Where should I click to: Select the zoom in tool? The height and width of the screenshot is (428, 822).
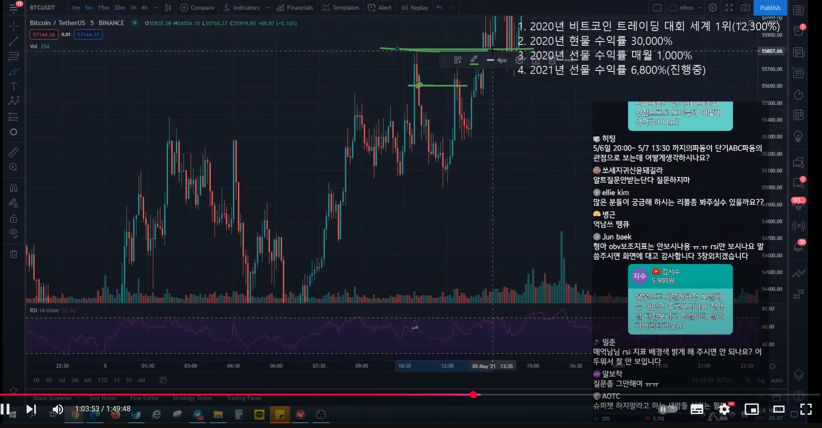[14, 167]
